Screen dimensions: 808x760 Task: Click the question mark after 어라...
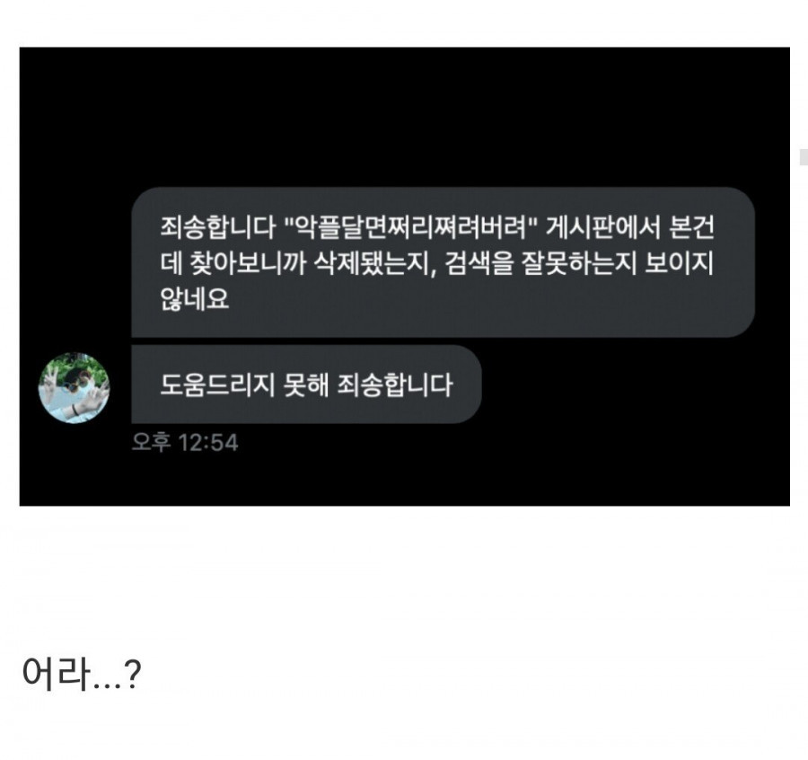(133, 675)
